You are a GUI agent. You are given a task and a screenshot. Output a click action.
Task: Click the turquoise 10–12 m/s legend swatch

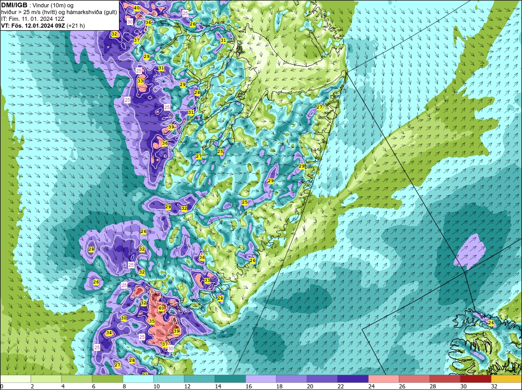(169, 379)
